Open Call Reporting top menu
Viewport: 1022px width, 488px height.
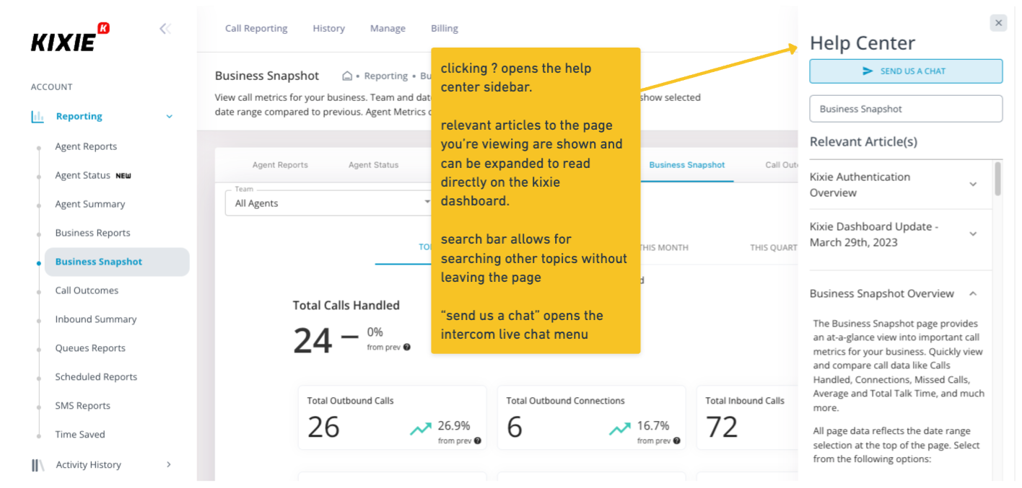point(256,29)
